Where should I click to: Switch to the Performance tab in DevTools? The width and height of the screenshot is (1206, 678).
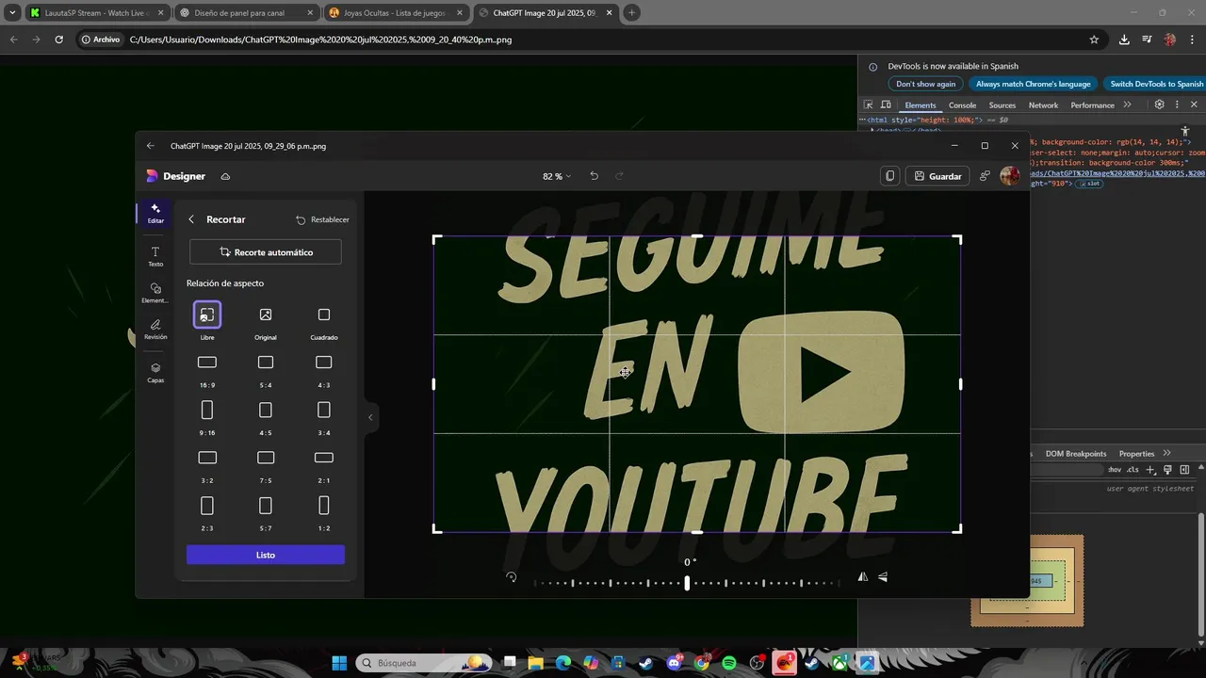(x=1092, y=105)
